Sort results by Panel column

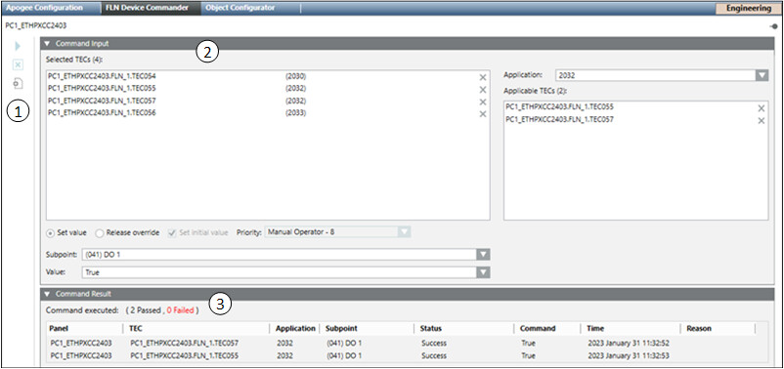[58, 329]
